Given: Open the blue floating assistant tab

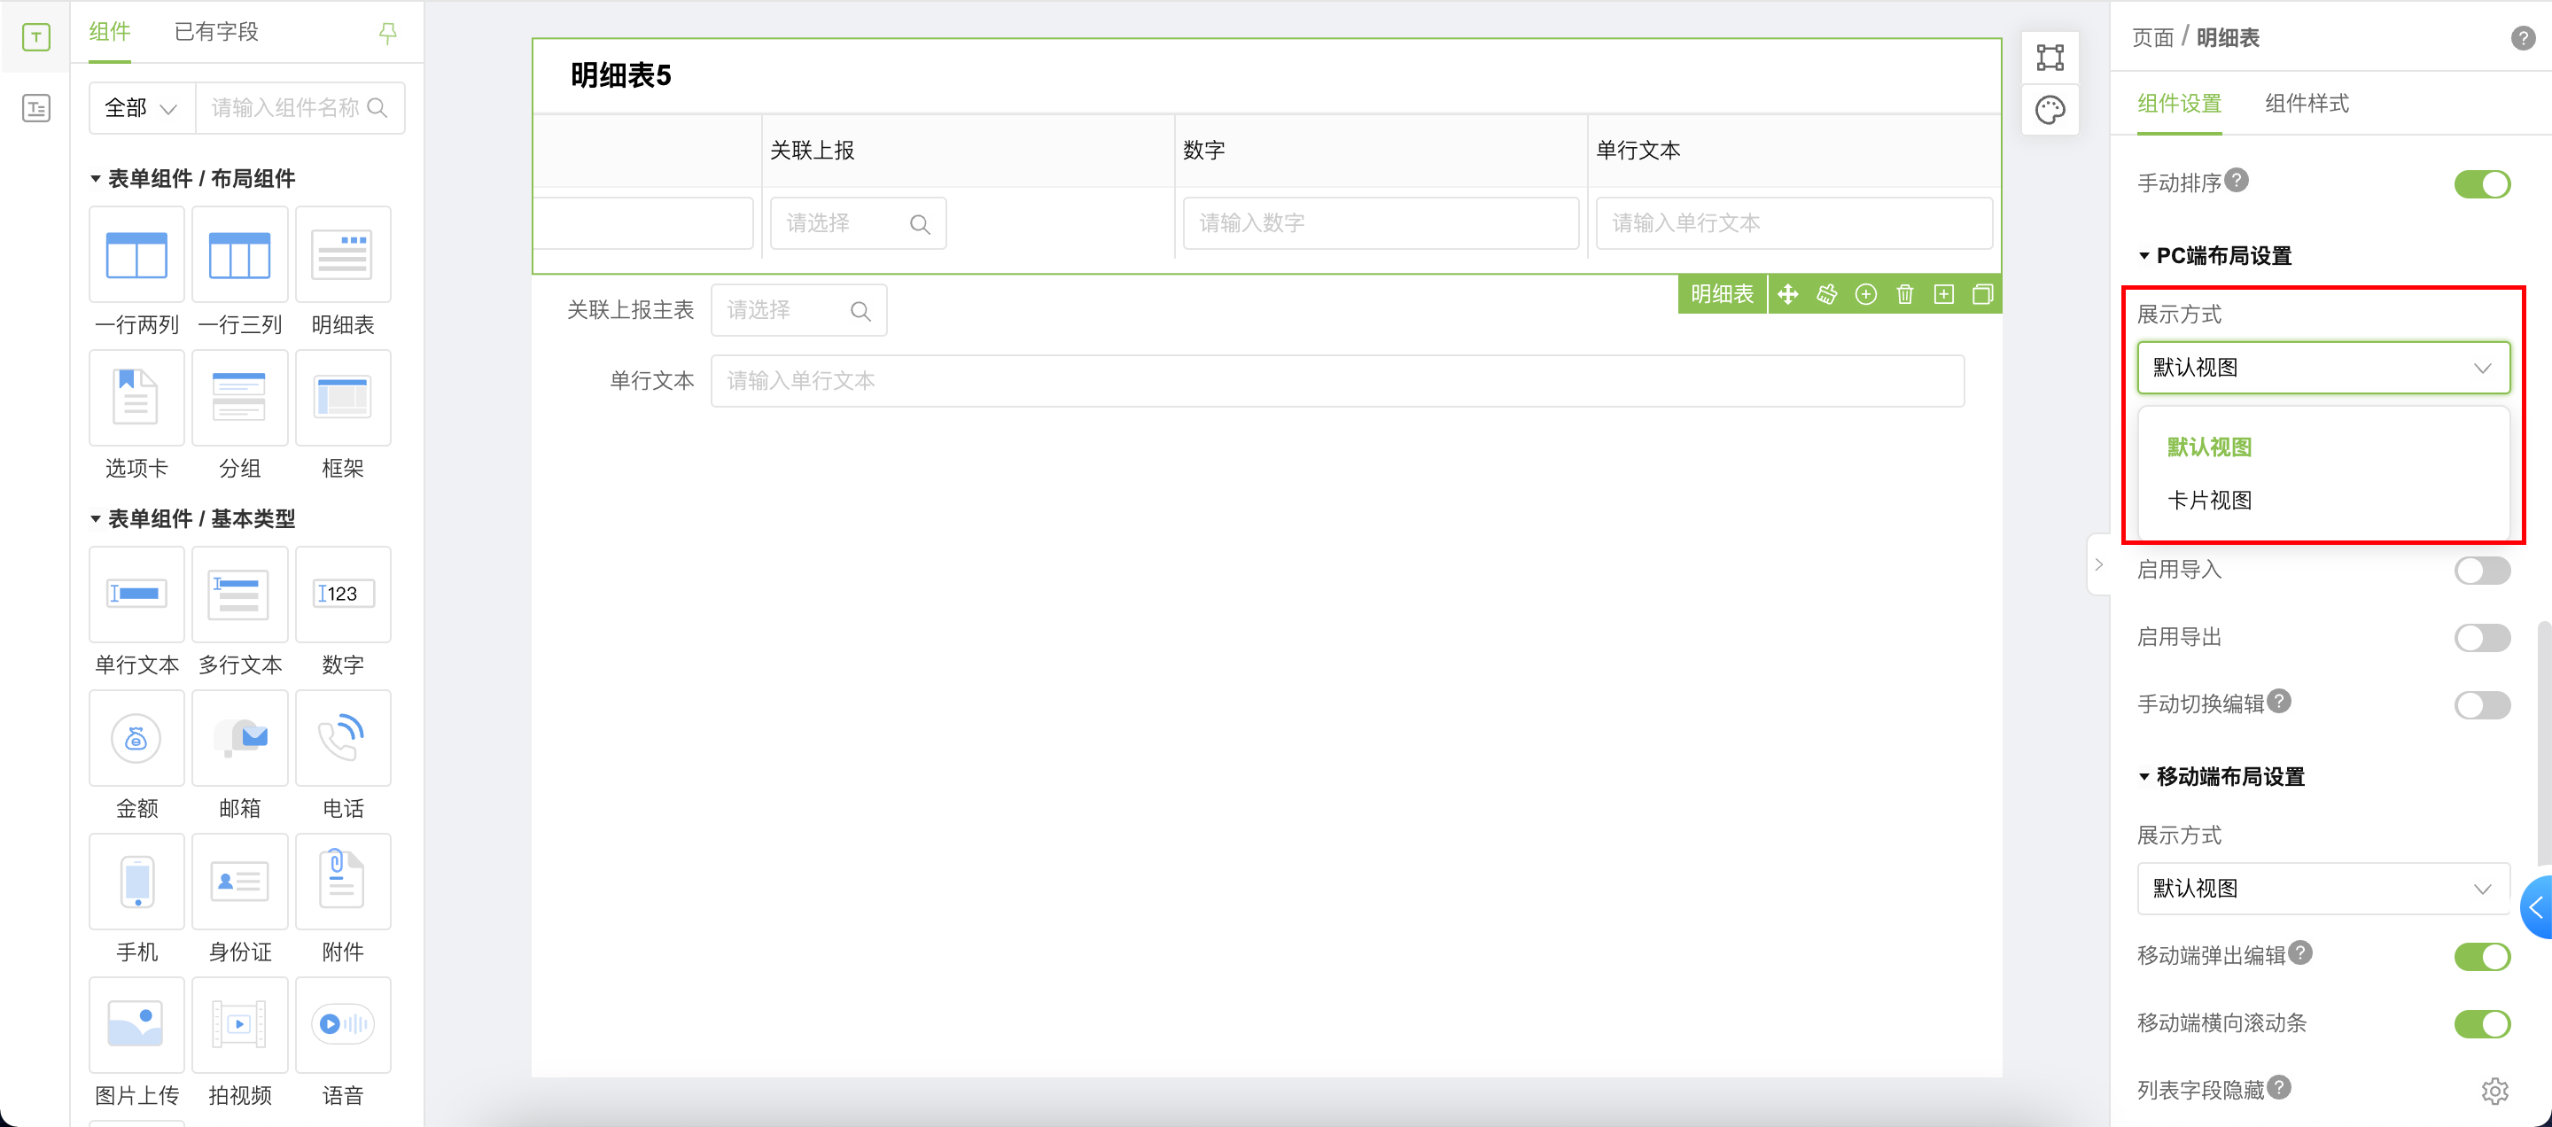Looking at the screenshot, I should [2536, 907].
